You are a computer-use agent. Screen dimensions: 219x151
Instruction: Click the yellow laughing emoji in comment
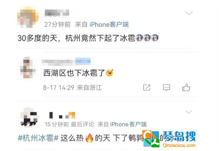pos(109,72)
